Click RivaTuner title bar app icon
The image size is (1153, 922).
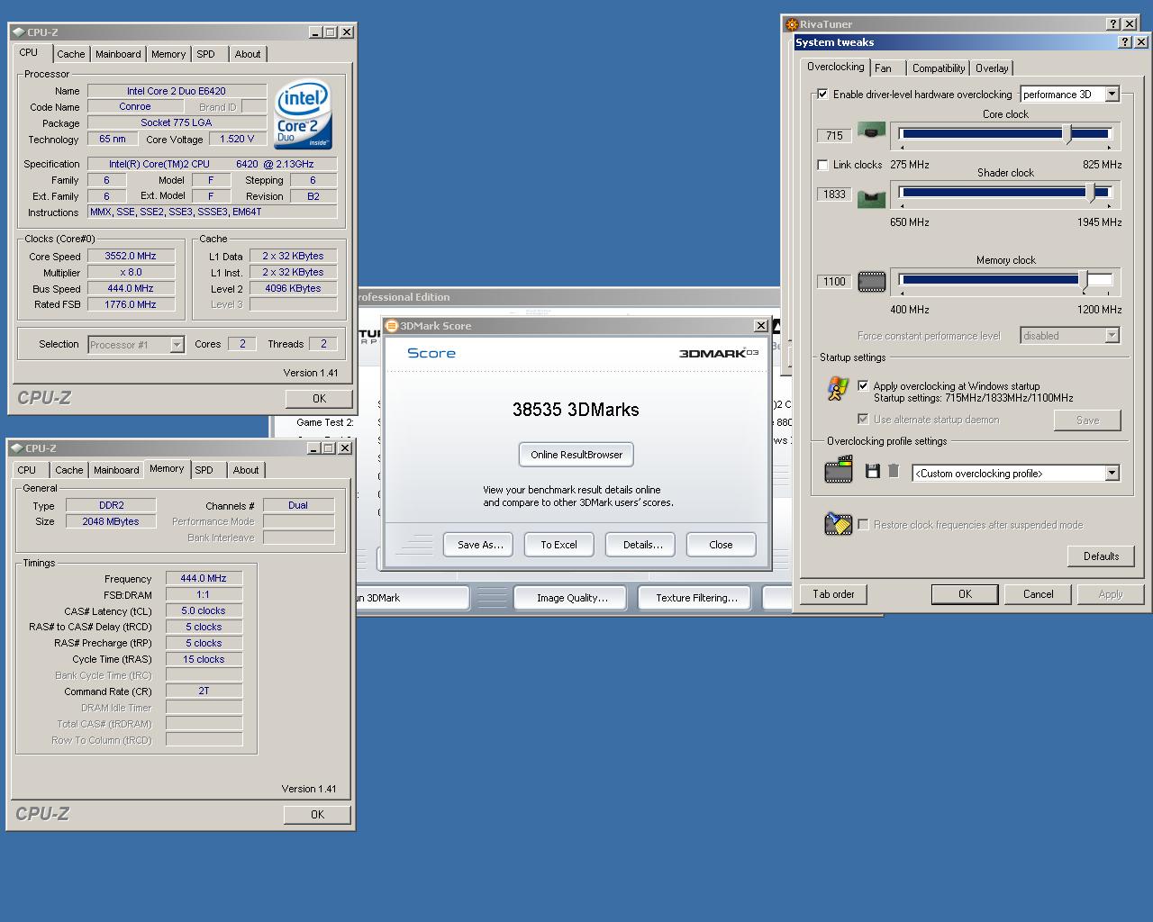(792, 24)
